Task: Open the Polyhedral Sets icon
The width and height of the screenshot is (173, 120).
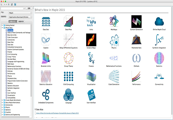Action: click(x=136, y=40)
